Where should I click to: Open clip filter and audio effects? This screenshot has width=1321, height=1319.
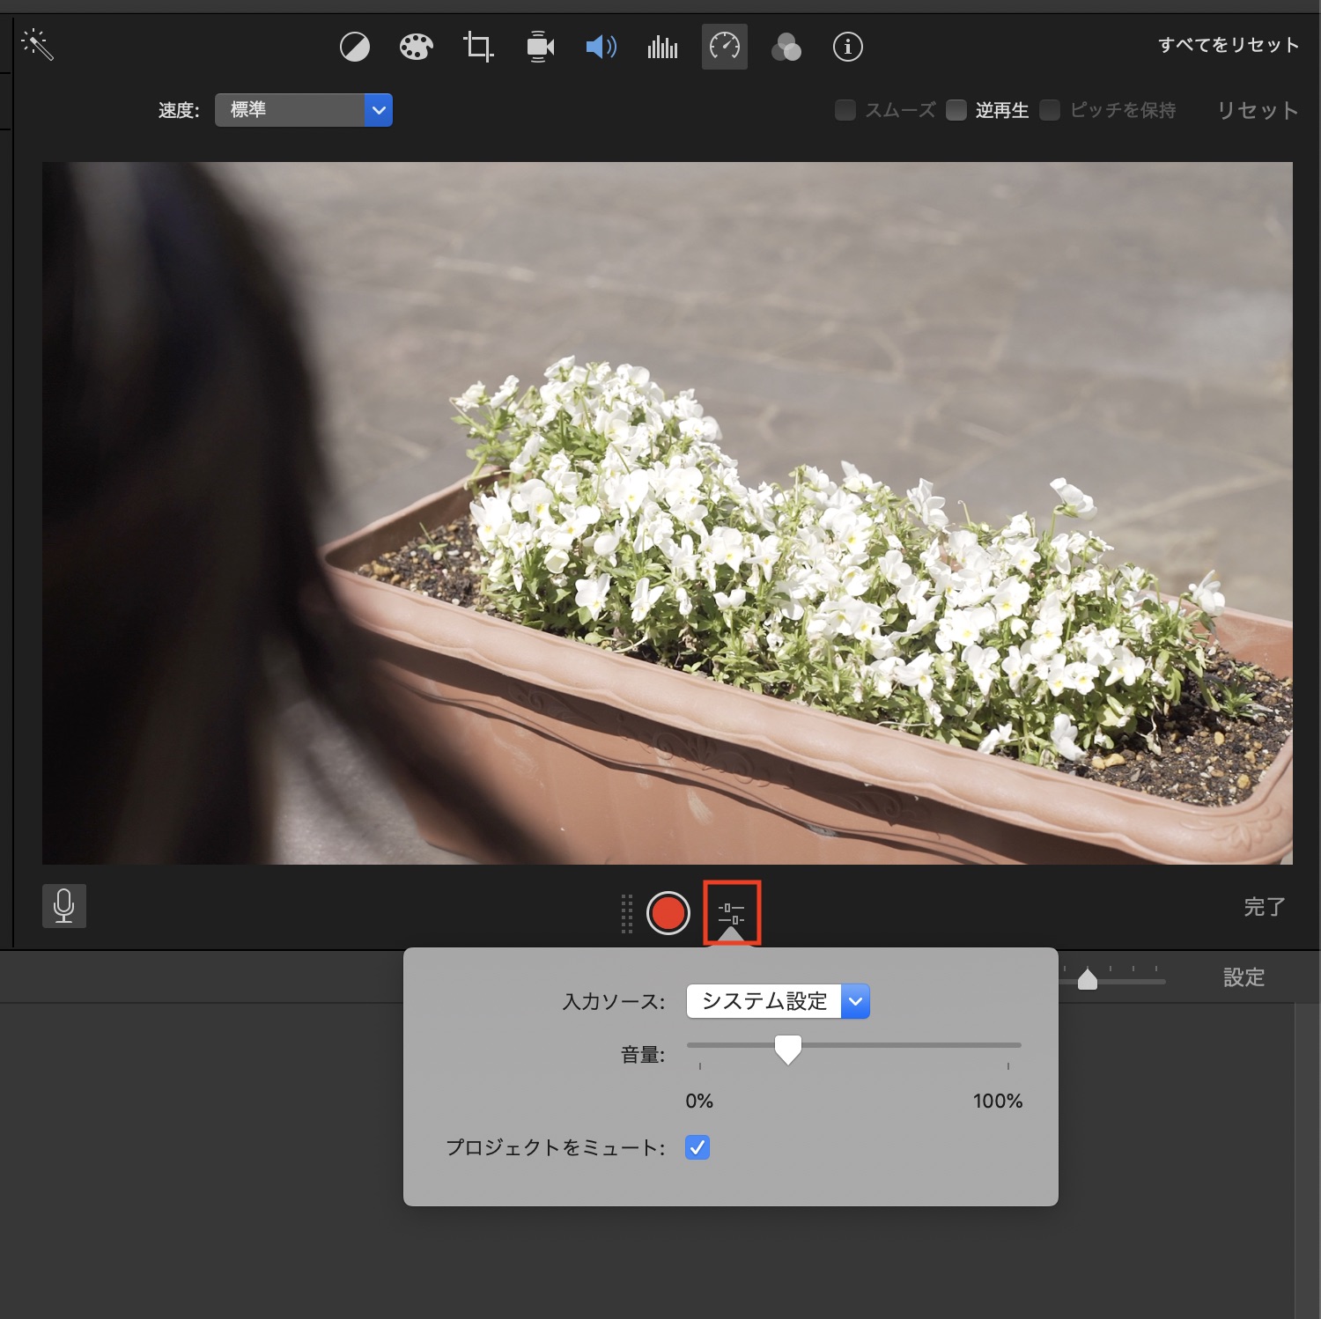click(786, 47)
